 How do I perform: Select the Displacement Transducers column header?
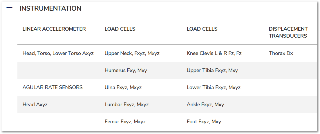(288, 32)
